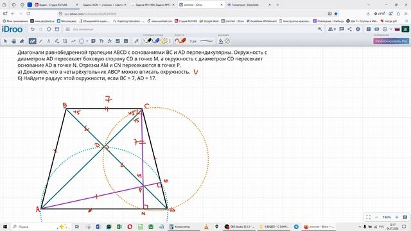Open the shape tool dropdown arrow
Viewport: 411px width, 231px height.
[87, 41]
